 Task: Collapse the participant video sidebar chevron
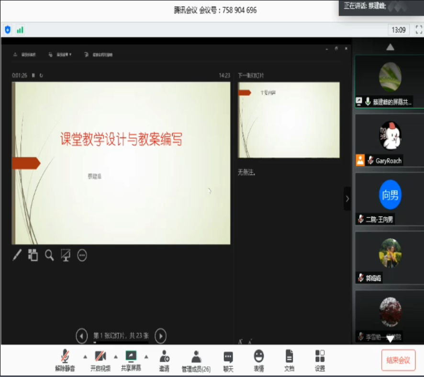tap(347, 198)
